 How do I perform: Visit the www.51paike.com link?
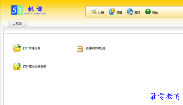pyautogui.click(x=35, y=14)
